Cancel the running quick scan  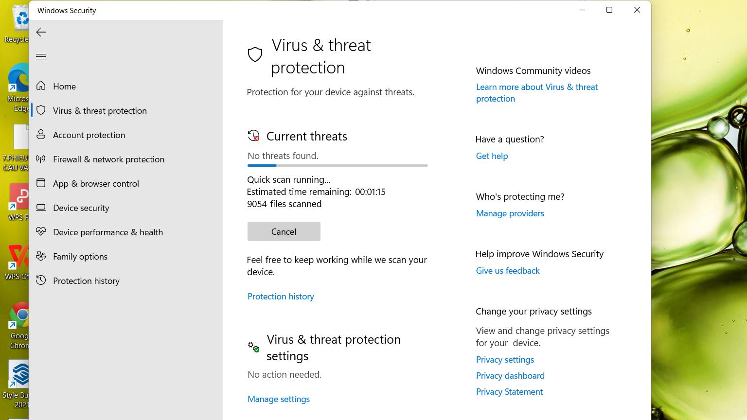point(284,231)
